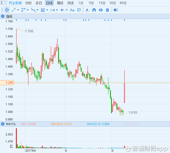Select the 60分 interval
This screenshot has height=153, width=170.
pos(123,3)
